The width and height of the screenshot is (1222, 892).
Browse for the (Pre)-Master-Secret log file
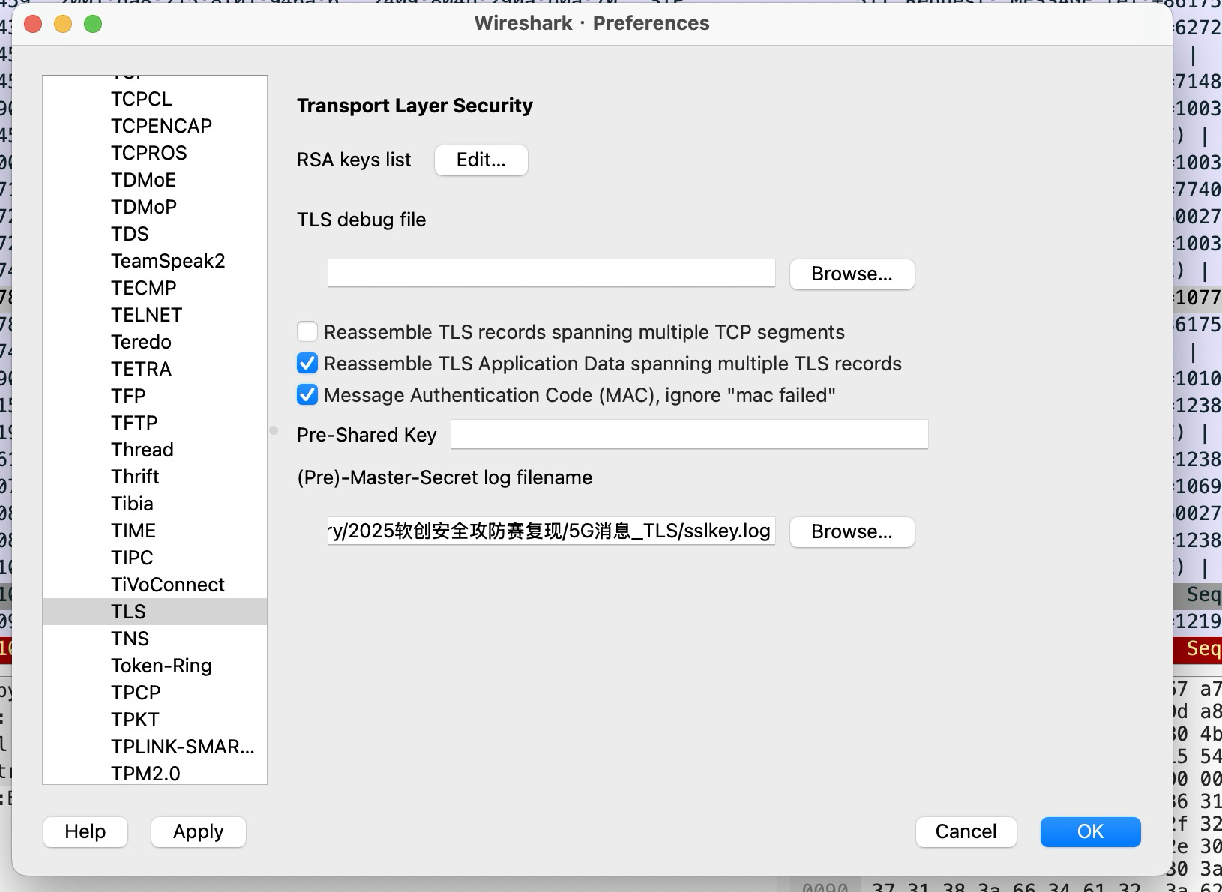point(852,532)
